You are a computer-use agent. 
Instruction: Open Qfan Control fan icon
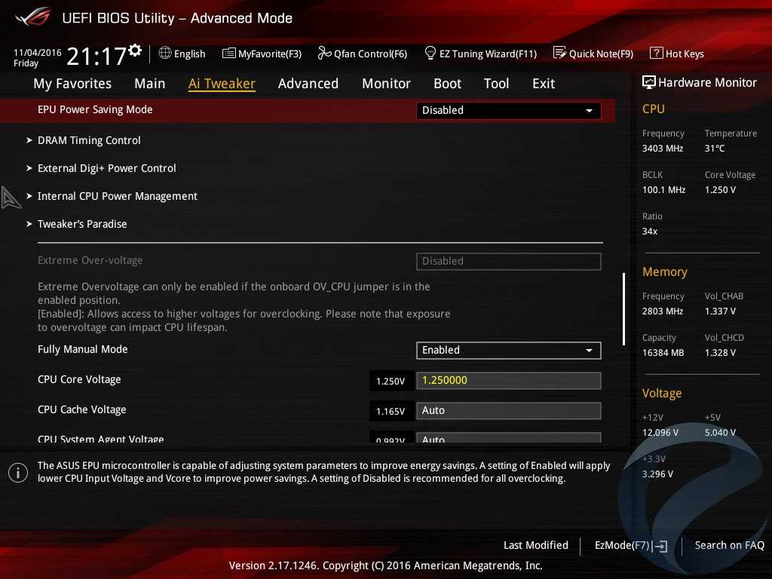pyautogui.click(x=325, y=53)
